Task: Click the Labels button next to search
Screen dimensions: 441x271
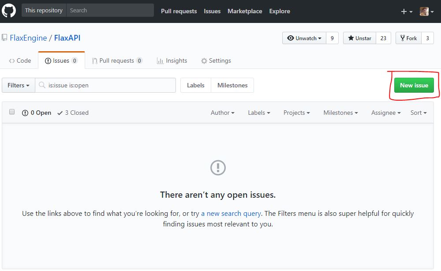Action: [196, 85]
